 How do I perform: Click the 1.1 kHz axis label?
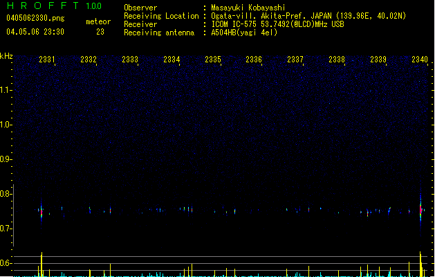point(6,90)
